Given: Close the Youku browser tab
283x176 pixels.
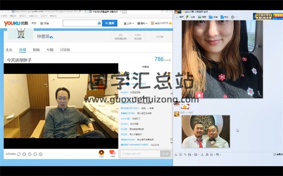Looking at the screenshot, I should tap(120, 12).
